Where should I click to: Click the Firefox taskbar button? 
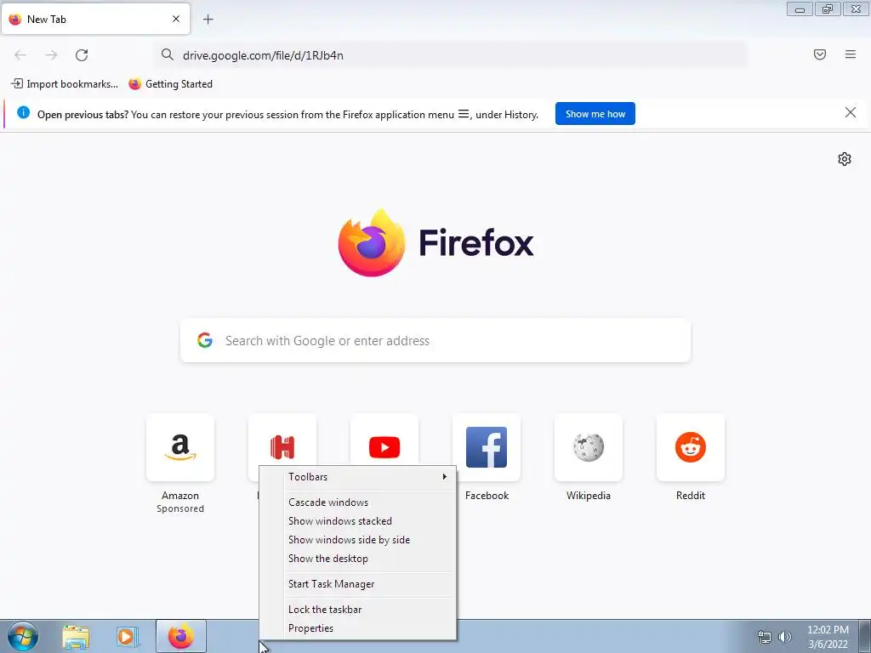pyautogui.click(x=181, y=636)
